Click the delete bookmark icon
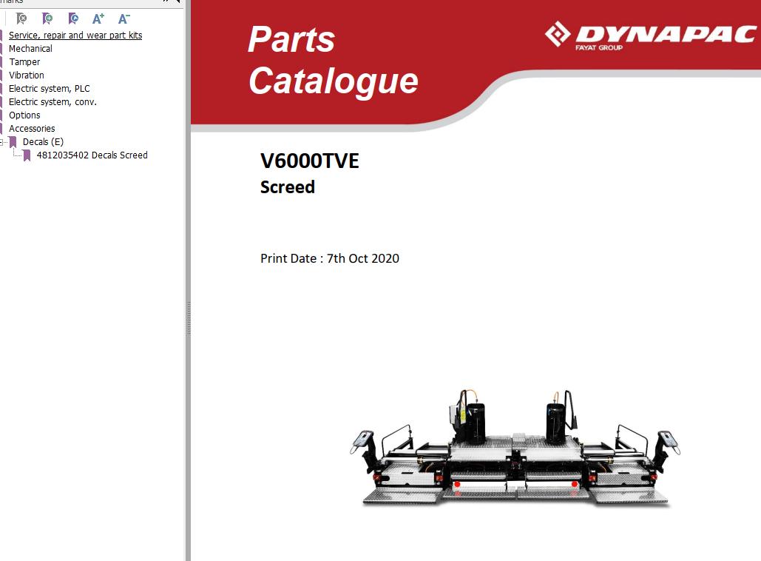Image resolution: width=761 pixels, height=561 pixels. tap(21, 19)
